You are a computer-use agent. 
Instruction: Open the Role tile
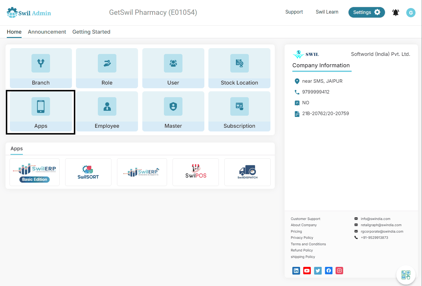pyautogui.click(x=107, y=68)
